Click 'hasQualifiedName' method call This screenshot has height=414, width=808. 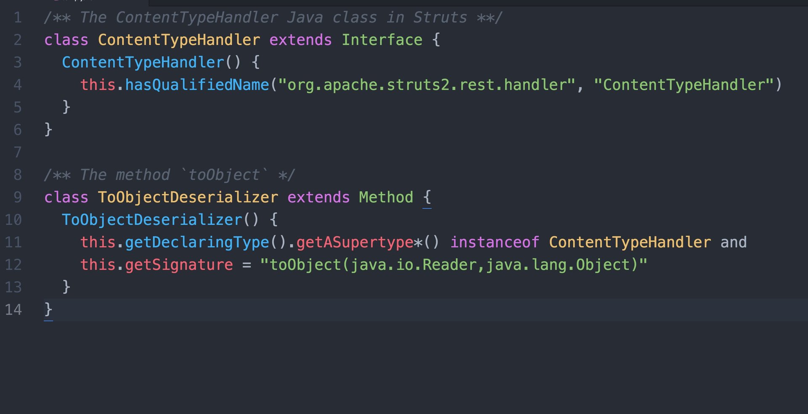pyautogui.click(x=197, y=85)
